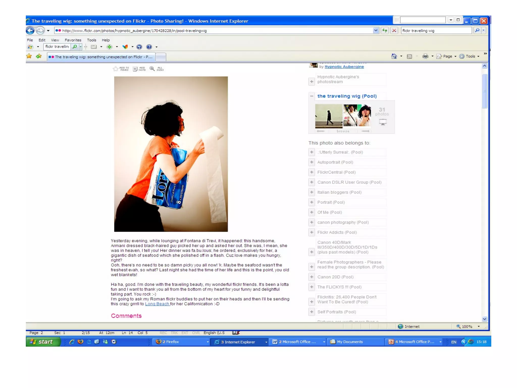Click the All Sizes magnifier icon
Viewport: 517px width, 388px height.
[x=152, y=69]
